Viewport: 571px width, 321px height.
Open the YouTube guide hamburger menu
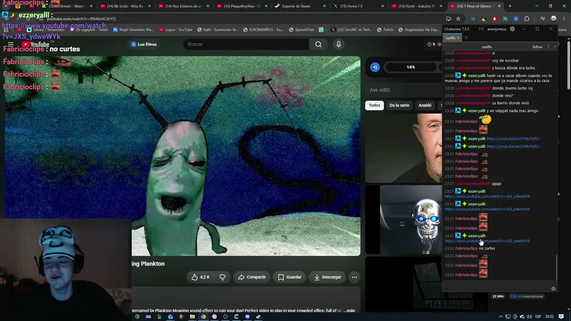tap(11, 44)
